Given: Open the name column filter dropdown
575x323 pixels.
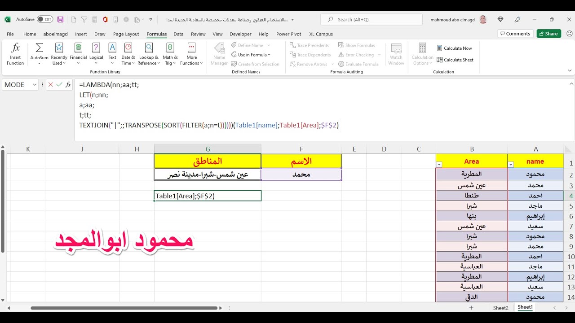Looking at the screenshot, I should tap(511, 165).
